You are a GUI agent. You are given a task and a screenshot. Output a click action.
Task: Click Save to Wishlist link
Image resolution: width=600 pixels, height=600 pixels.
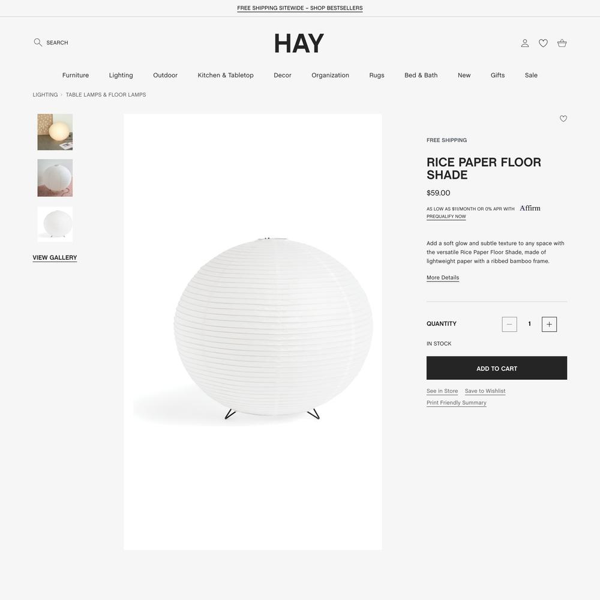tap(485, 391)
